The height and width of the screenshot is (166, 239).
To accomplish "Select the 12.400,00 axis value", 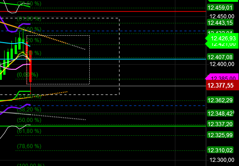I will click(x=222, y=64).
